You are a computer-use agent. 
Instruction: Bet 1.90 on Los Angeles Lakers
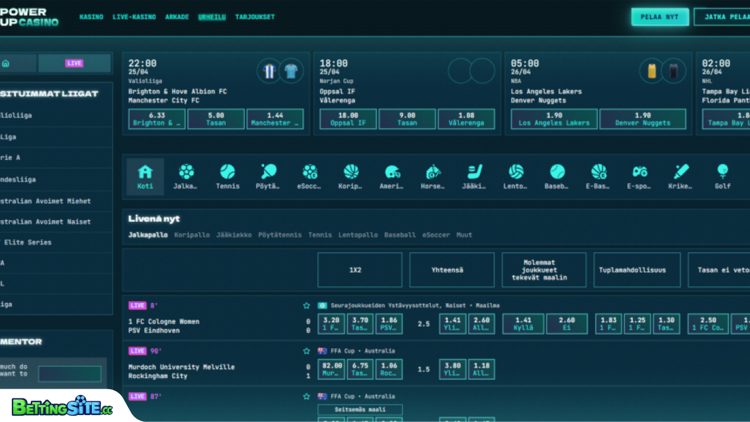coord(554,119)
